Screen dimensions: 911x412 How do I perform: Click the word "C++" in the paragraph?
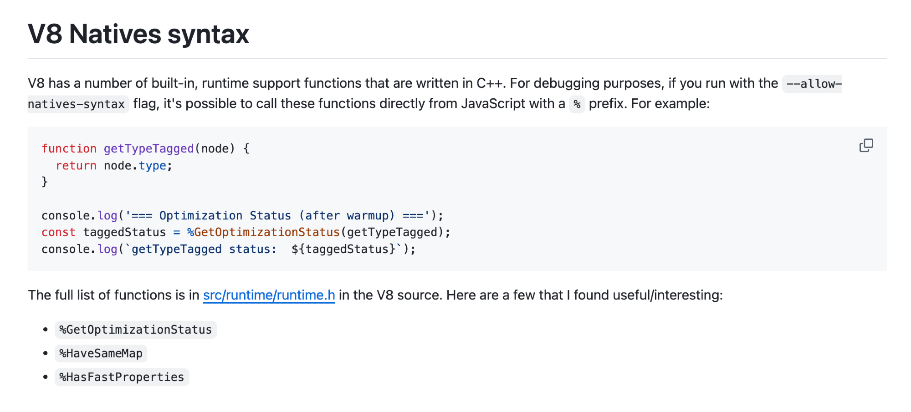[490, 83]
